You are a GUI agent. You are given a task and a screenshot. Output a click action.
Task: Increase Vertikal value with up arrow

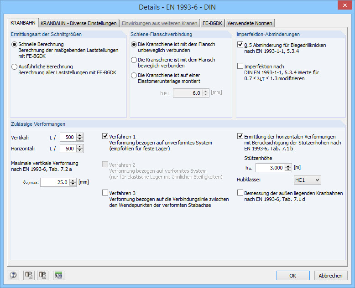click(x=80, y=135)
